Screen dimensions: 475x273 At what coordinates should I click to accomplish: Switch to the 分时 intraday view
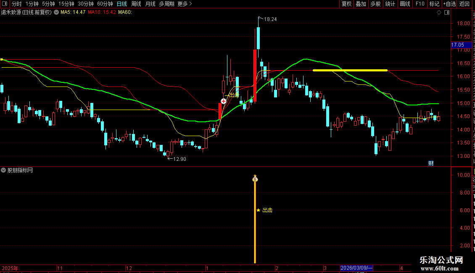point(17,4)
